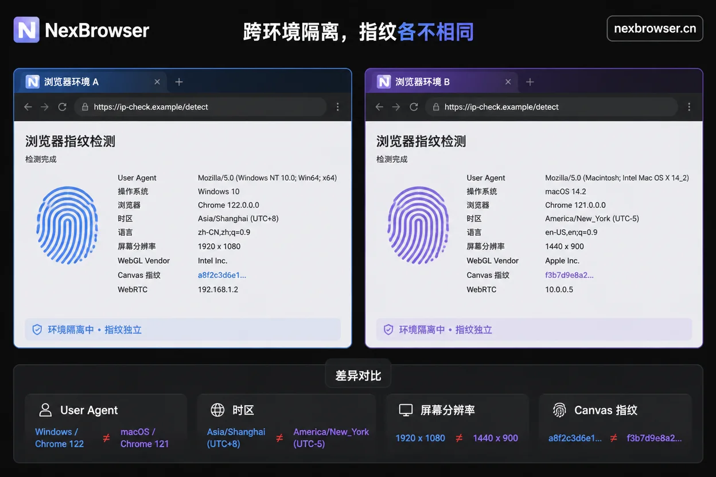
Task: Click a8f2c3d6e1... in the Canvas comparison card
Action: (x=575, y=439)
